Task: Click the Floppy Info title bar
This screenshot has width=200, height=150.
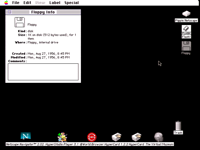Action: tap(43, 12)
